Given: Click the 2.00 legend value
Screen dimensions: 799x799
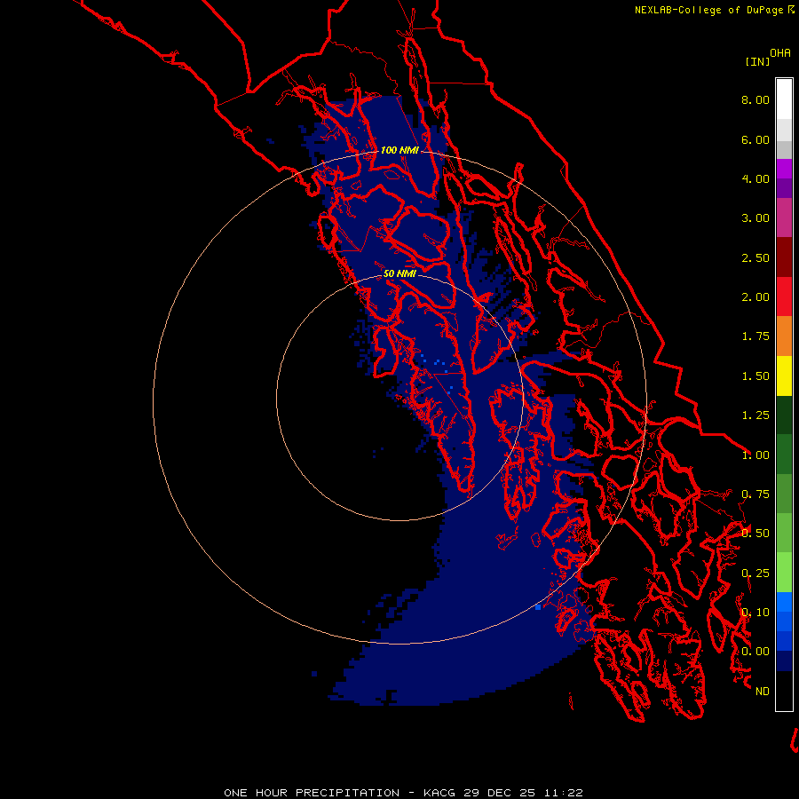Looking at the screenshot, I should point(755,297).
